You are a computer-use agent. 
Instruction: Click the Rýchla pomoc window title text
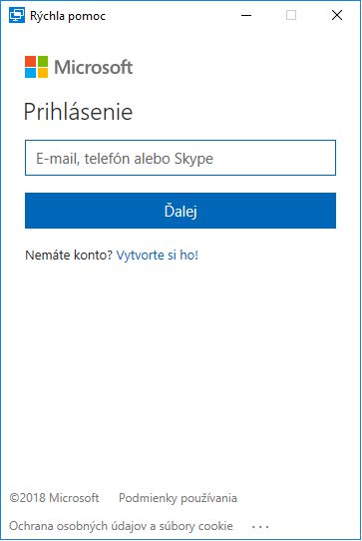coord(68,16)
